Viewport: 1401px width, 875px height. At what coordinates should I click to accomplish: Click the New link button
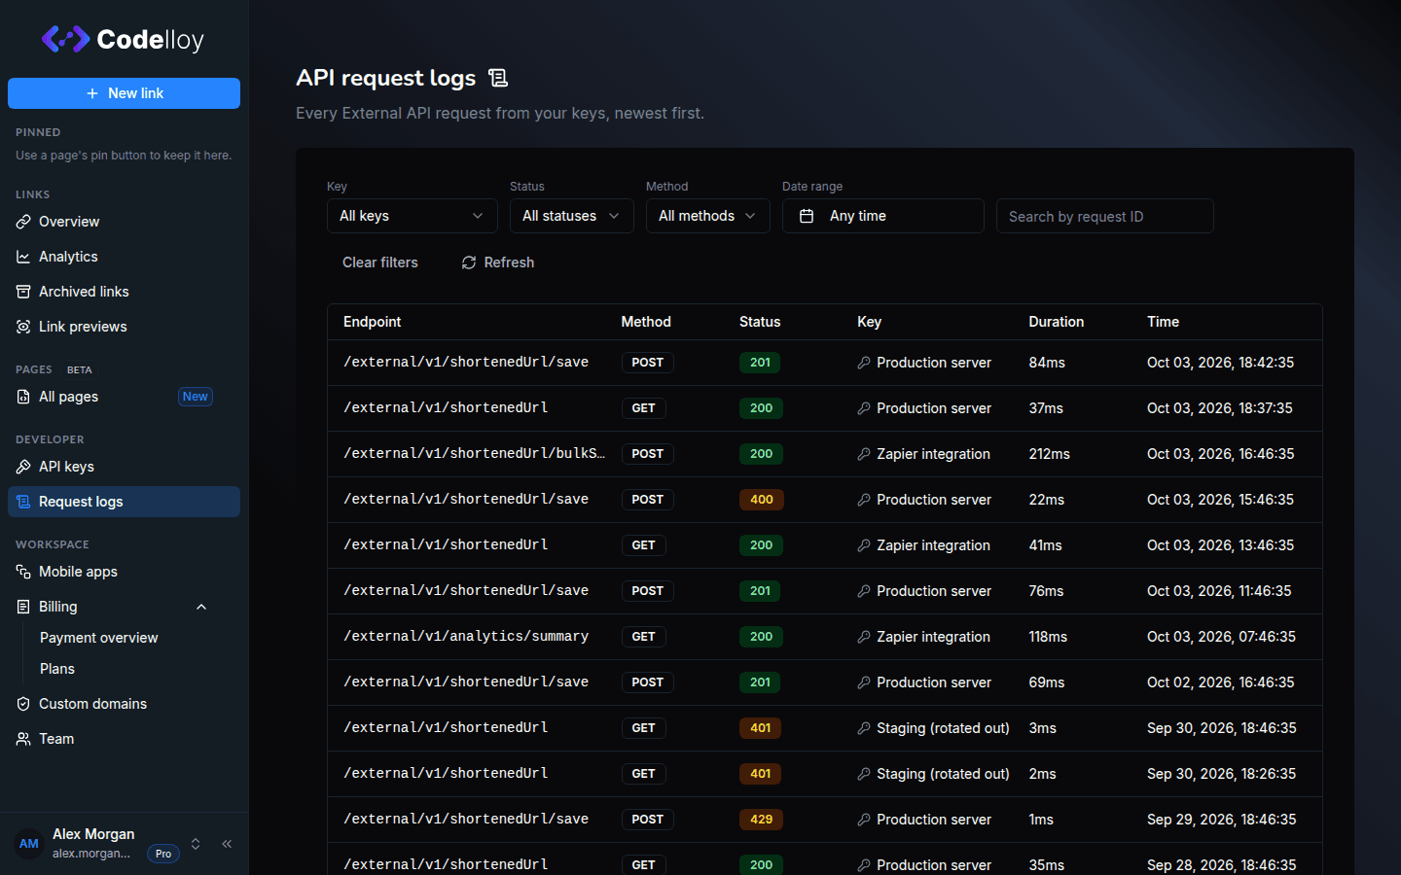point(124,93)
